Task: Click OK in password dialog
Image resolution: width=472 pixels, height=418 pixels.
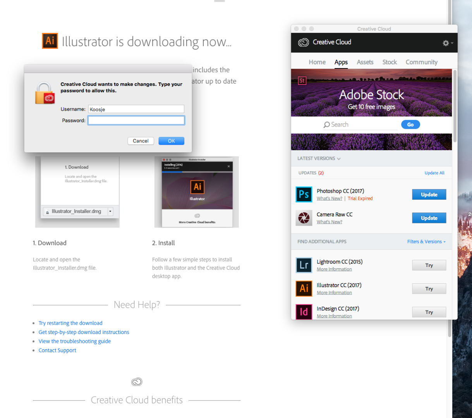Action: click(171, 141)
